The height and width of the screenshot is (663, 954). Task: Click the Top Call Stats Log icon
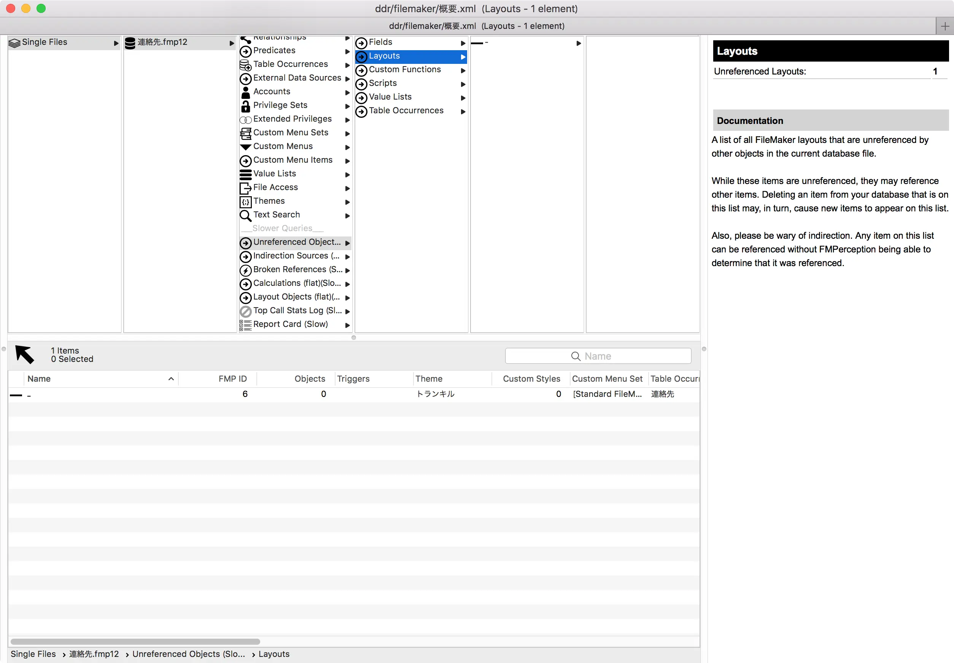246,311
